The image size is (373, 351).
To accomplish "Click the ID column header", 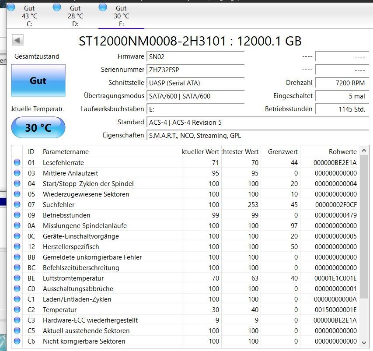I will 31,151.
